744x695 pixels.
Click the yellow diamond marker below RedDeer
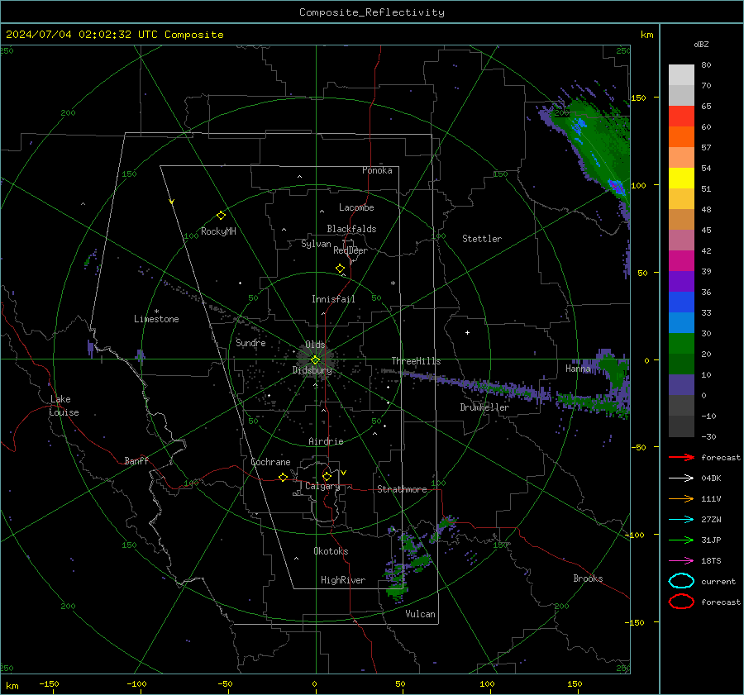[340, 269]
